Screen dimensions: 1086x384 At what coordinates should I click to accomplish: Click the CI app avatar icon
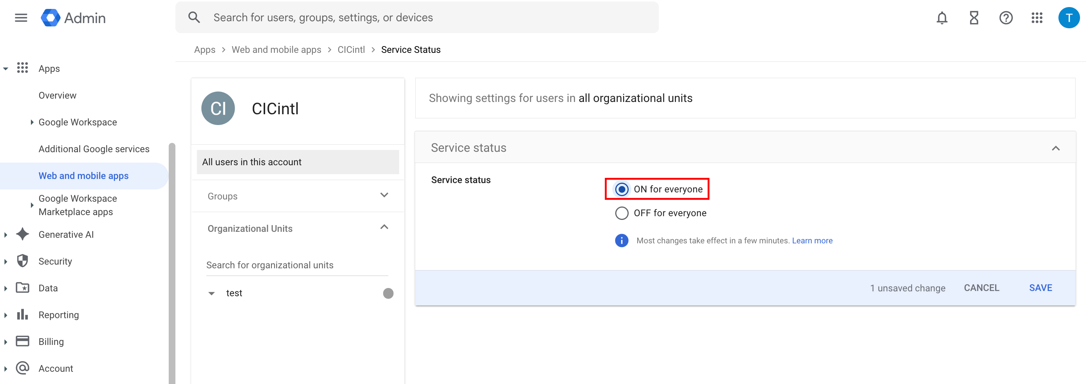click(x=218, y=109)
